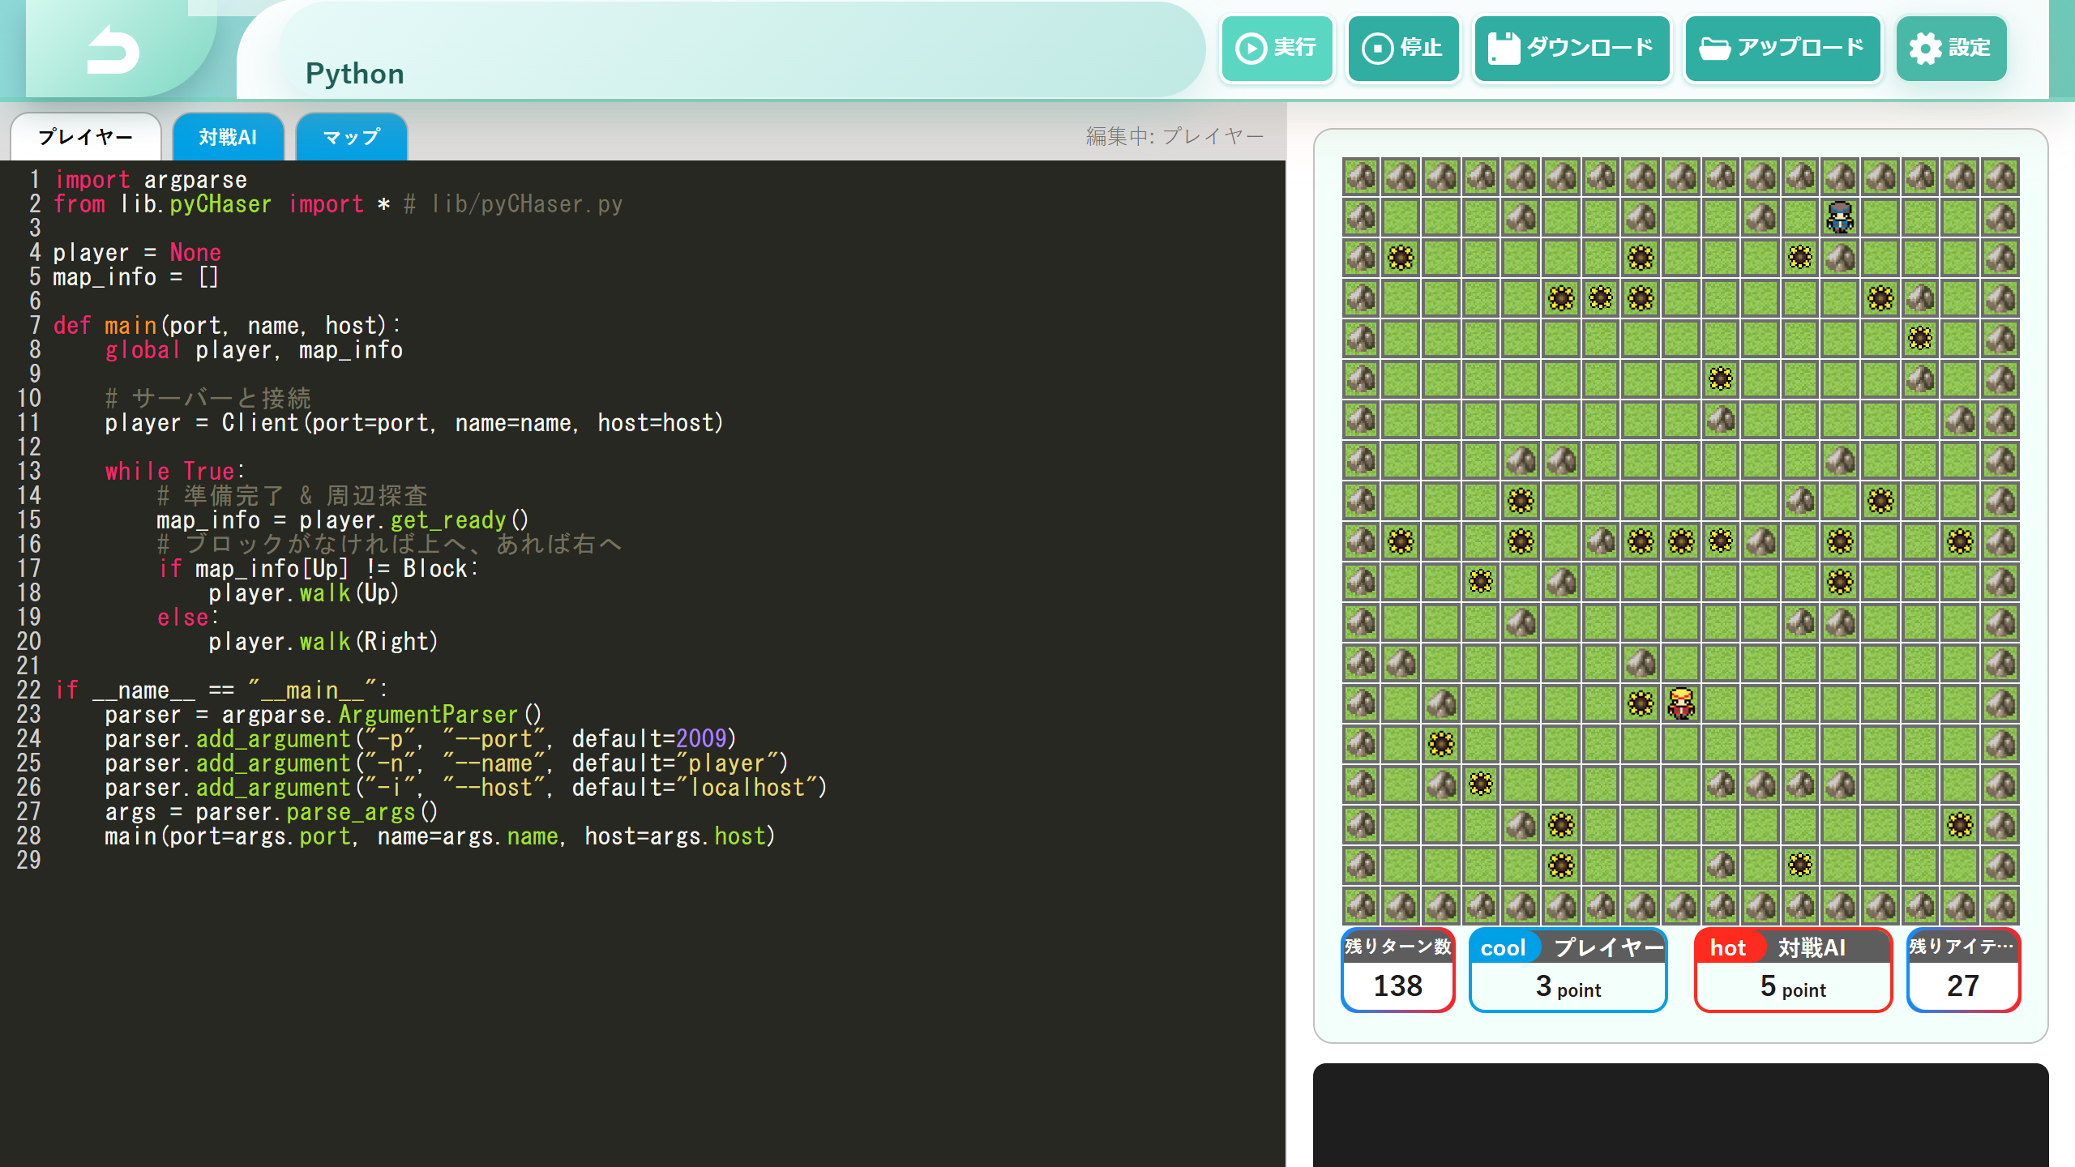The image size is (2075, 1167).
Task: Click 'args = parser.parse_args()' line
Action: tap(272, 811)
